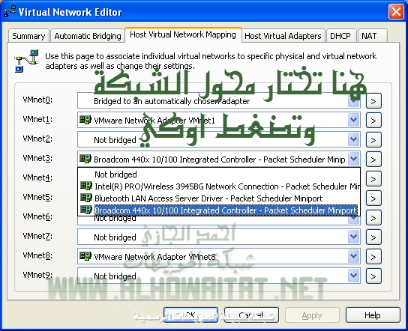Viewport: 408px width, 331px height.
Task: Open VMnet8 settings arrow button
Action: click(x=373, y=257)
